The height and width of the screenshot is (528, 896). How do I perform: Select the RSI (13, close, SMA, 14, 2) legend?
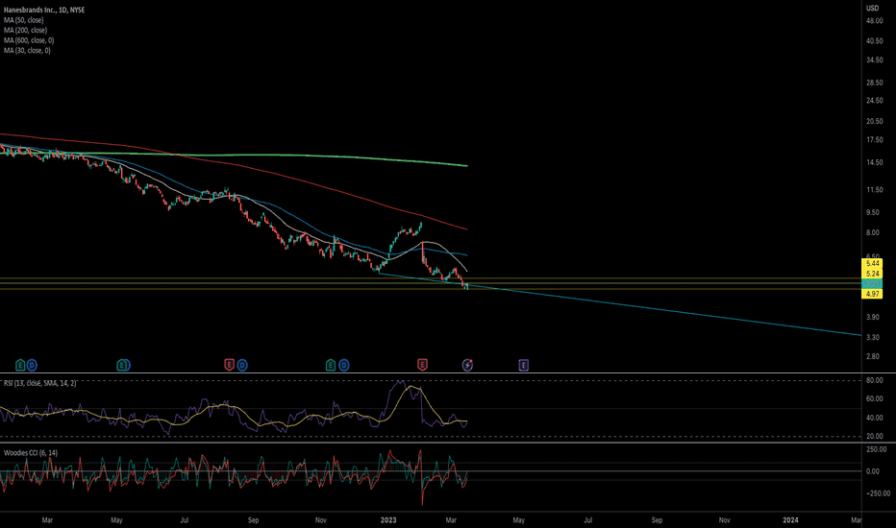[x=39, y=383]
